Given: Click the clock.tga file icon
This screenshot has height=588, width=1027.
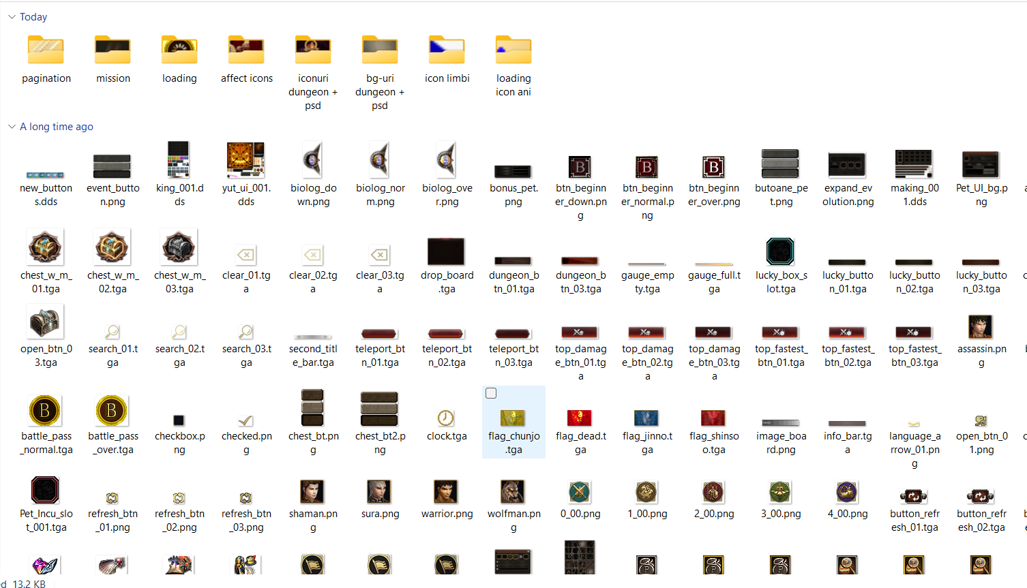Looking at the screenshot, I should (x=446, y=418).
